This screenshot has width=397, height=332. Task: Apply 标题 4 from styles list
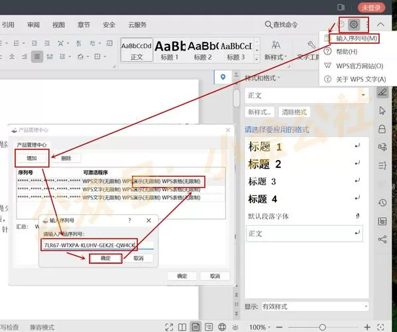304,199
